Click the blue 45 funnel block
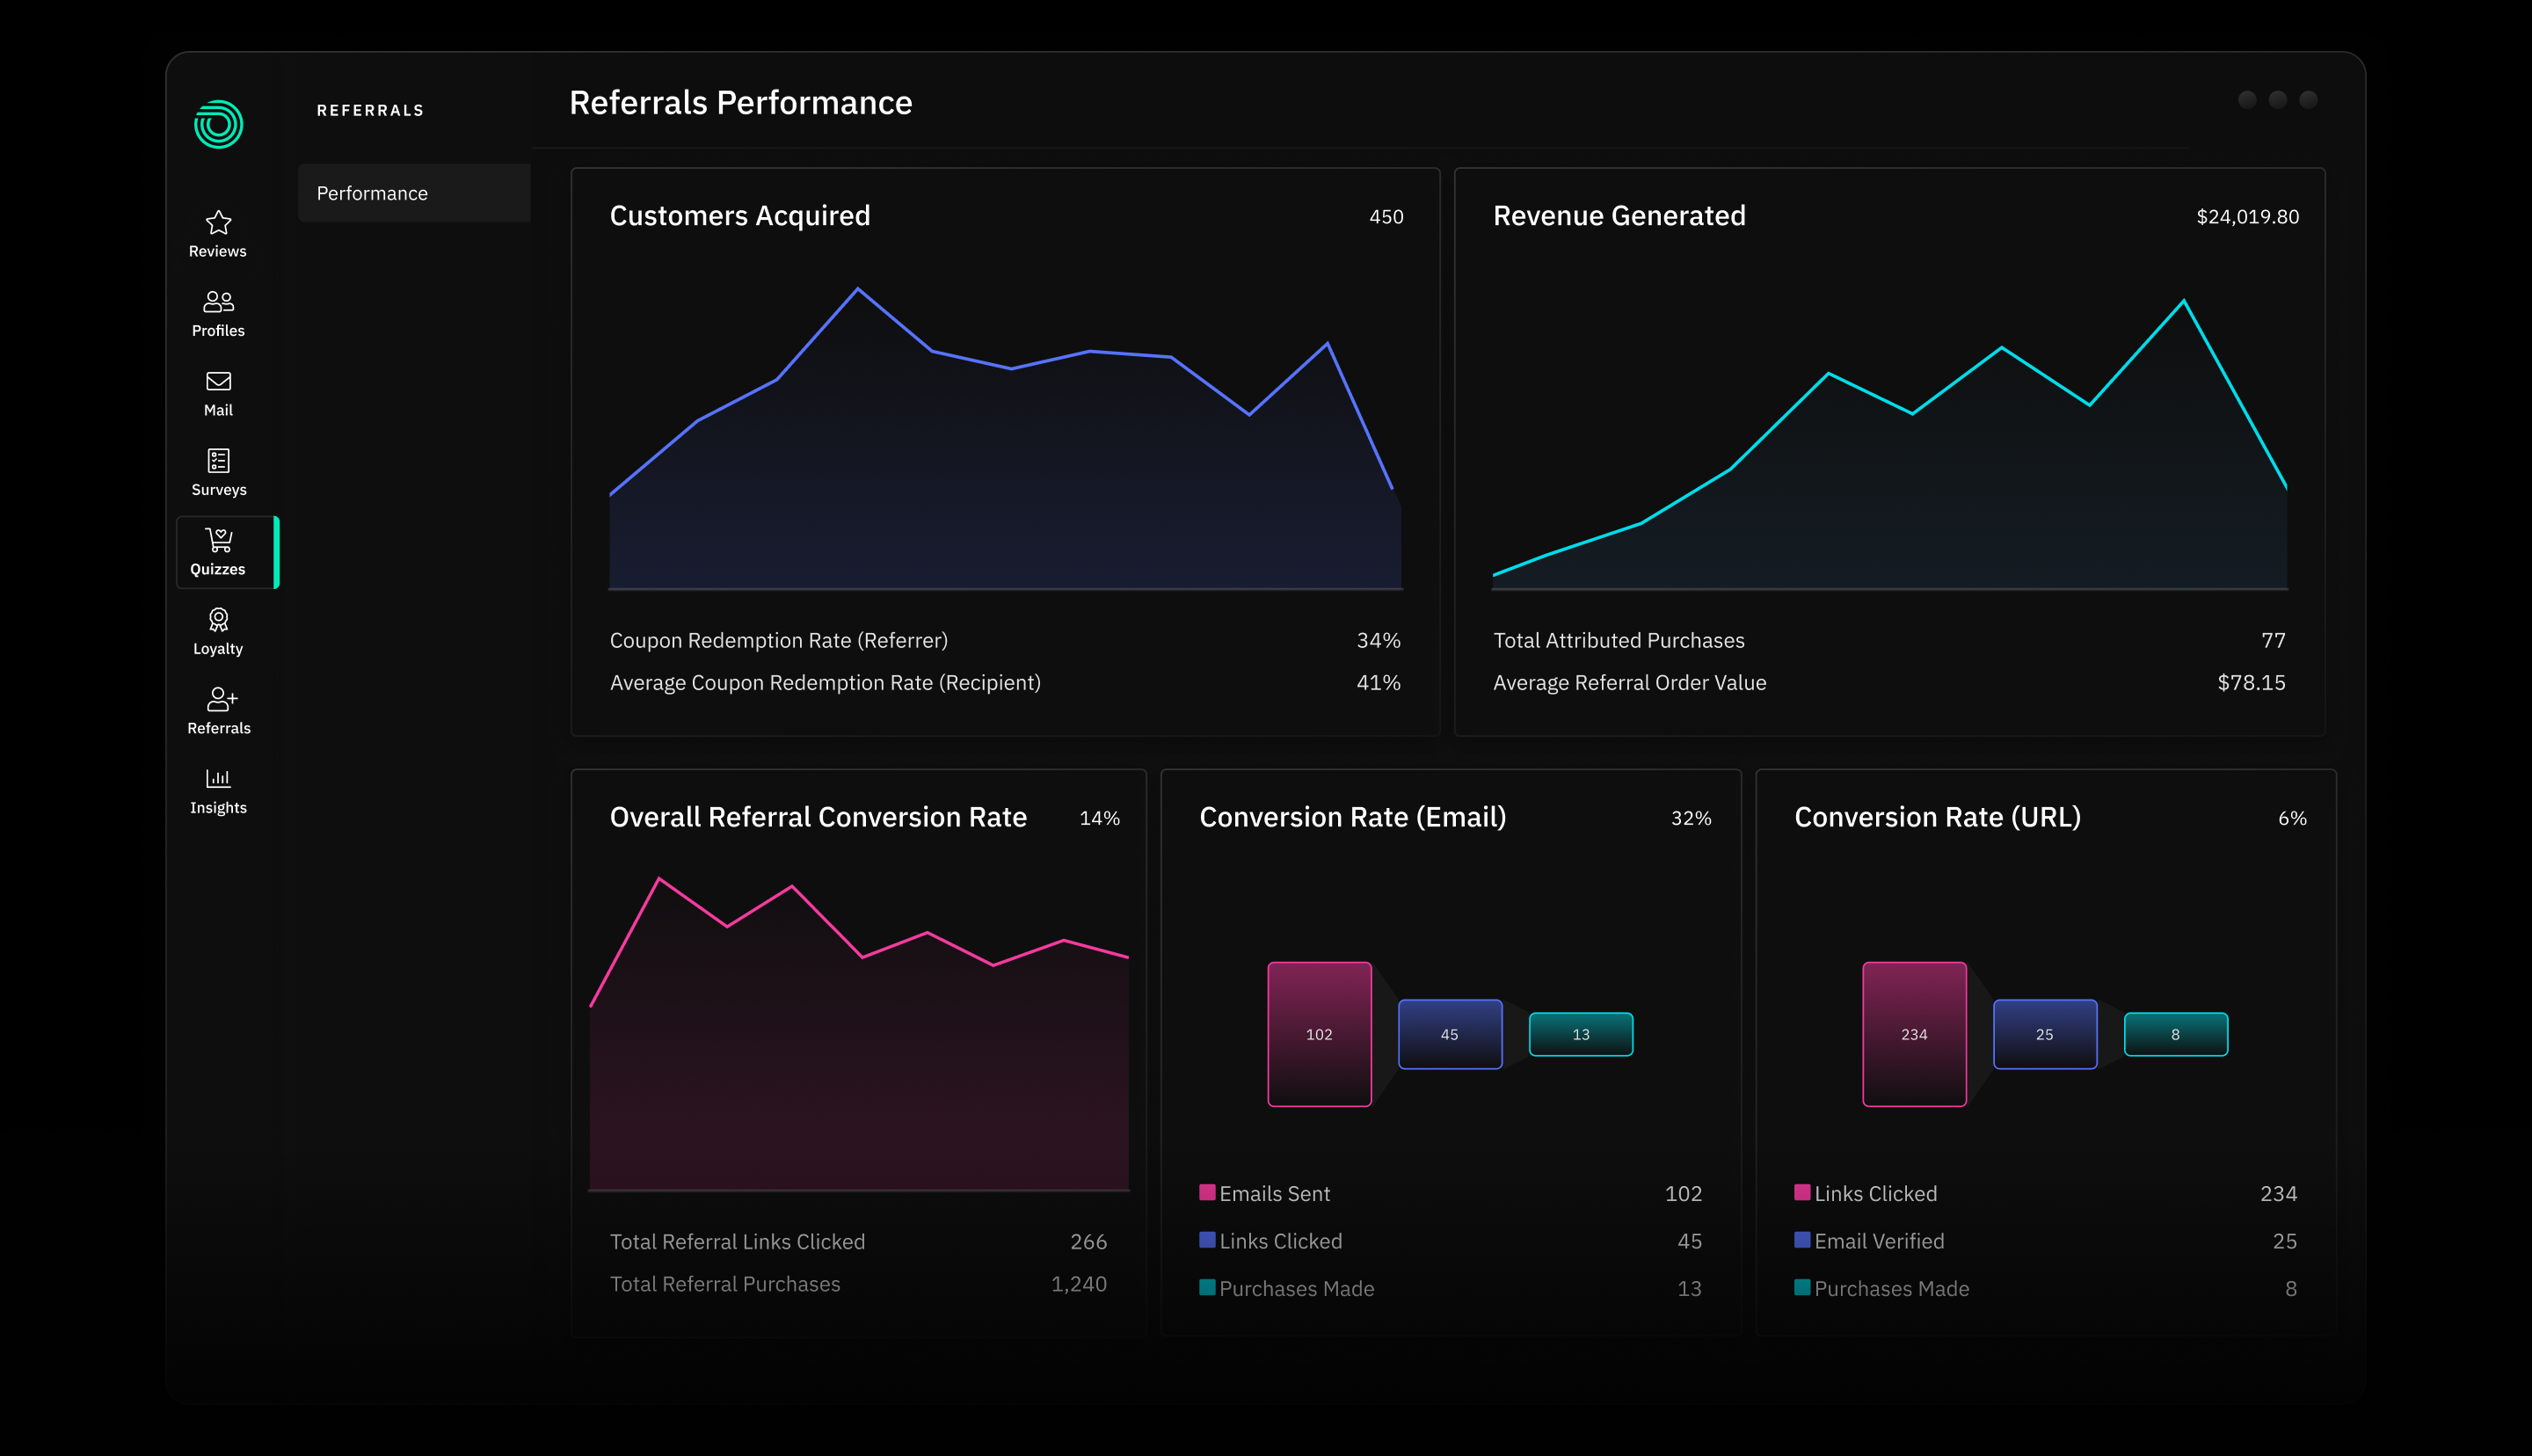Viewport: 2532px width, 1456px height. pyautogui.click(x=1450, y=1034)
